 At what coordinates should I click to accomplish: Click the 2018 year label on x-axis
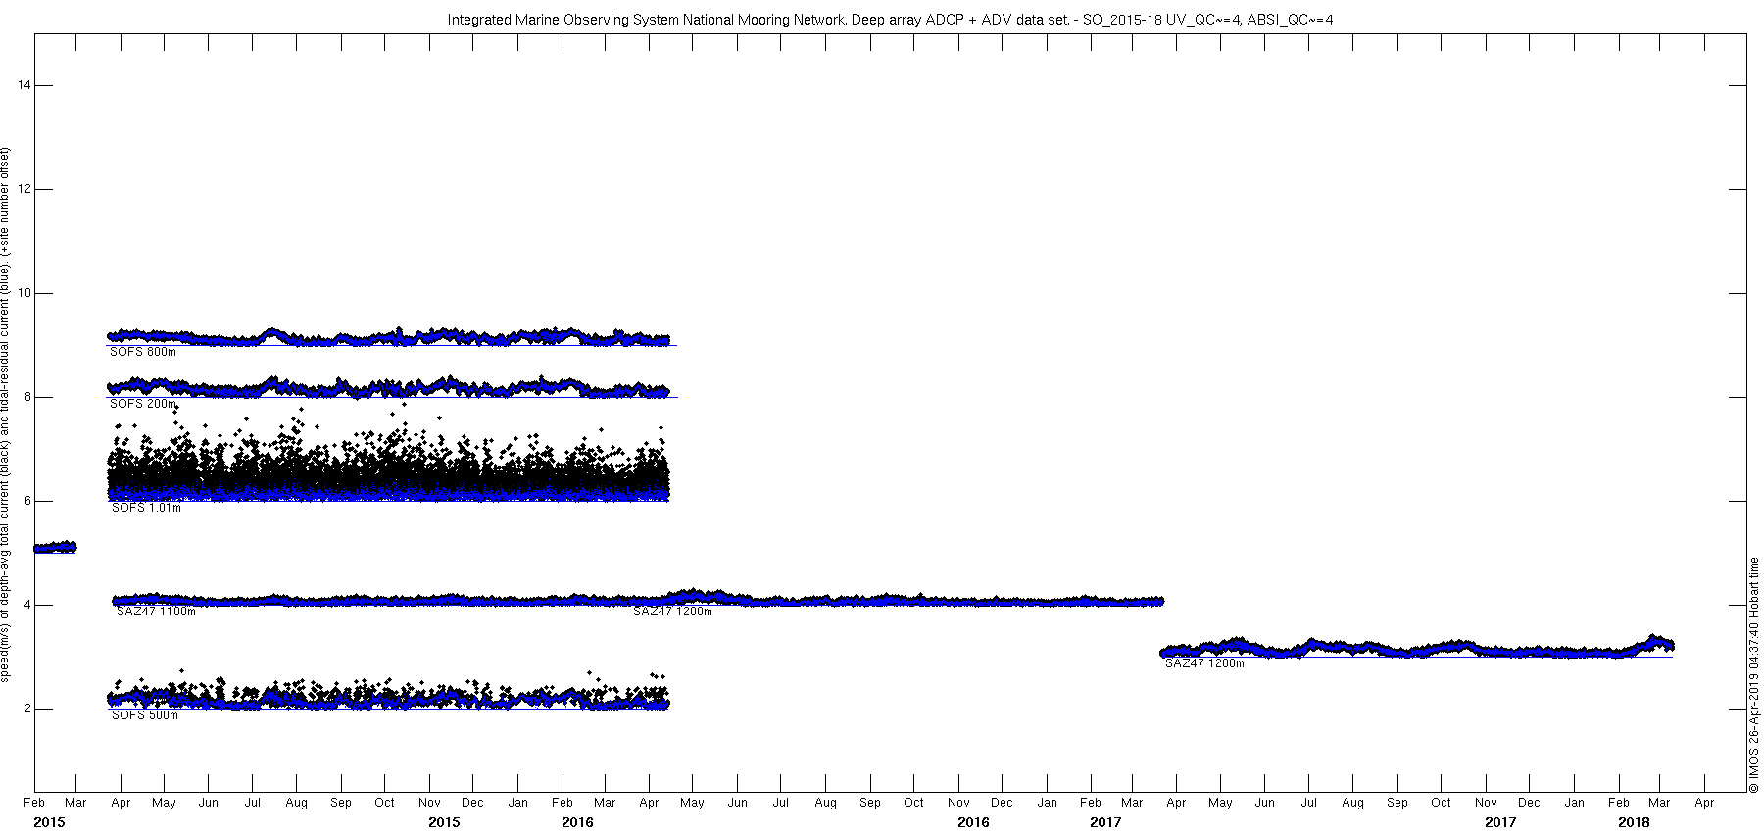point(1634,822)
